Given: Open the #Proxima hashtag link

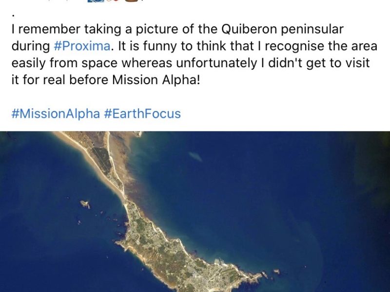Looking at the screenshot, I should coord(81,47).
